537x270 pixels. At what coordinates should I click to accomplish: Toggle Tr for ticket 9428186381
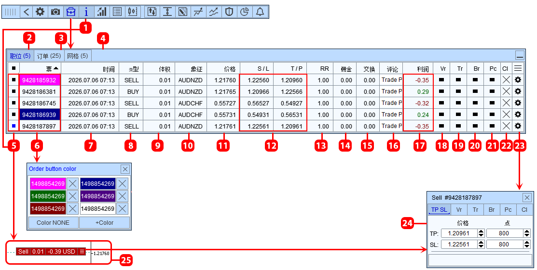(458, 91)
